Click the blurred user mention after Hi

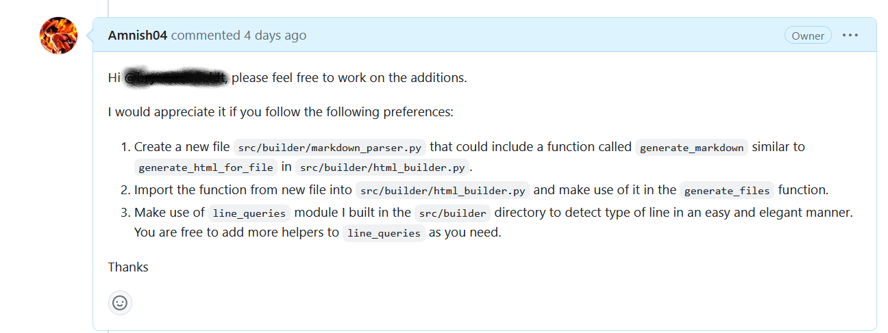pyautogui.click(x=175, y=78)
